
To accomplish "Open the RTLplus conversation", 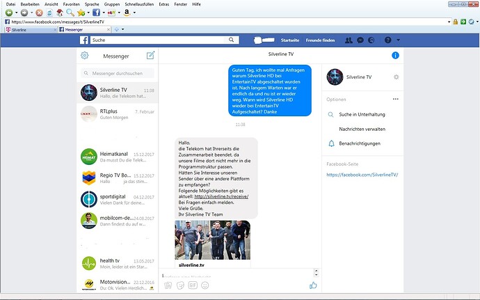I will (x=118, y=114).
